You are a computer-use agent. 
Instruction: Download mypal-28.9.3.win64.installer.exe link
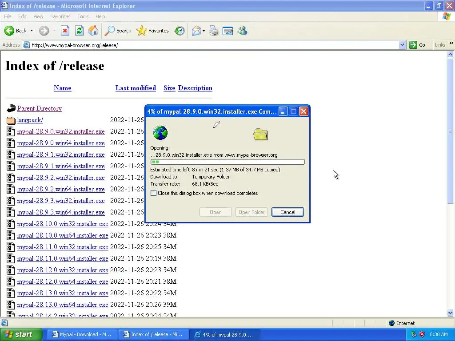pos(61,212)
